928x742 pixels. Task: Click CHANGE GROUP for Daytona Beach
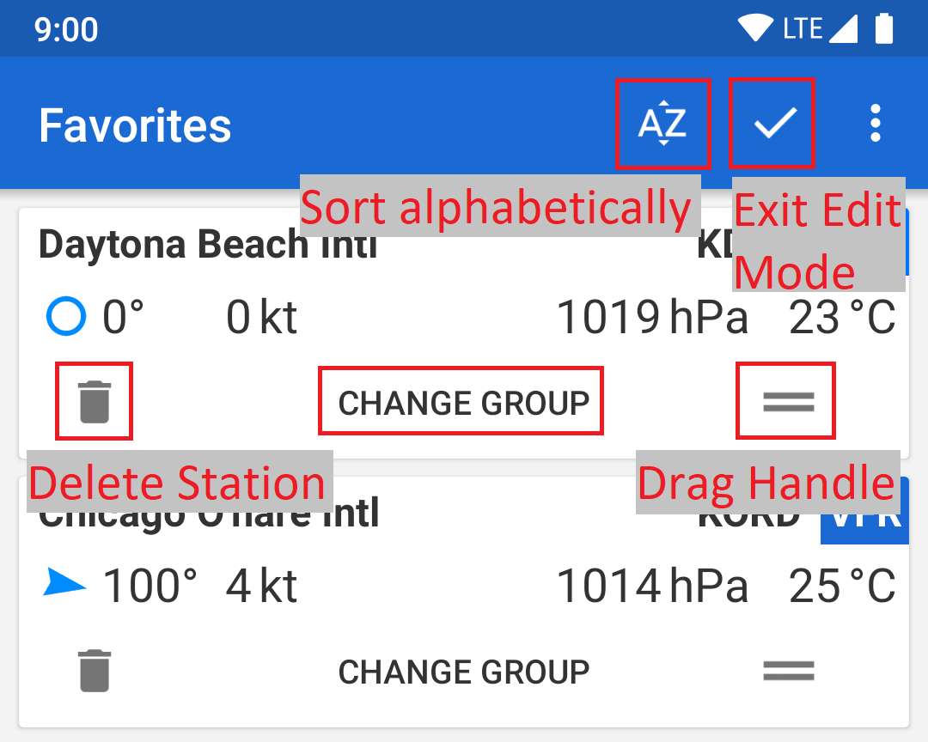click(463, 403)
